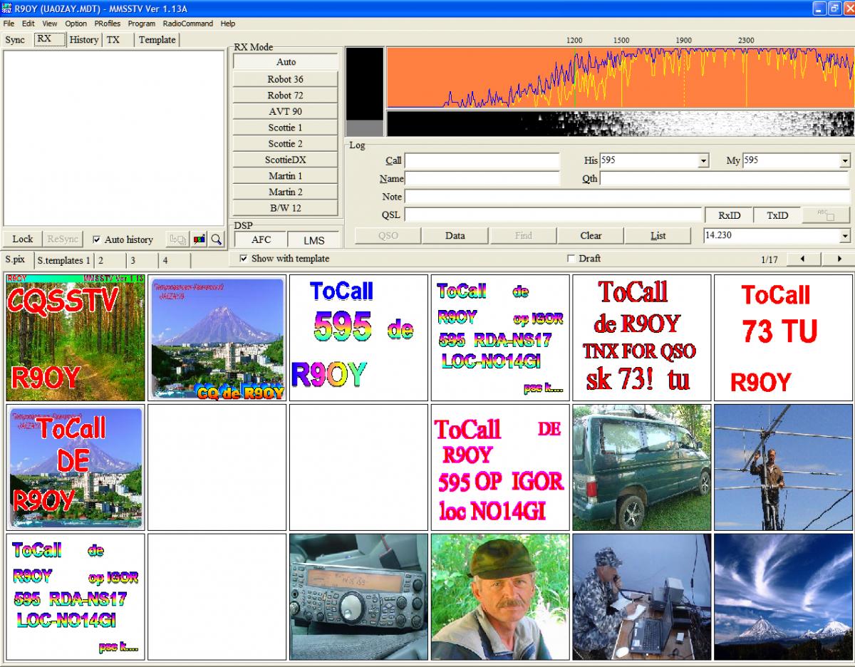Pick the radio transceiver photo thumbnail

[x=359, y=597]
